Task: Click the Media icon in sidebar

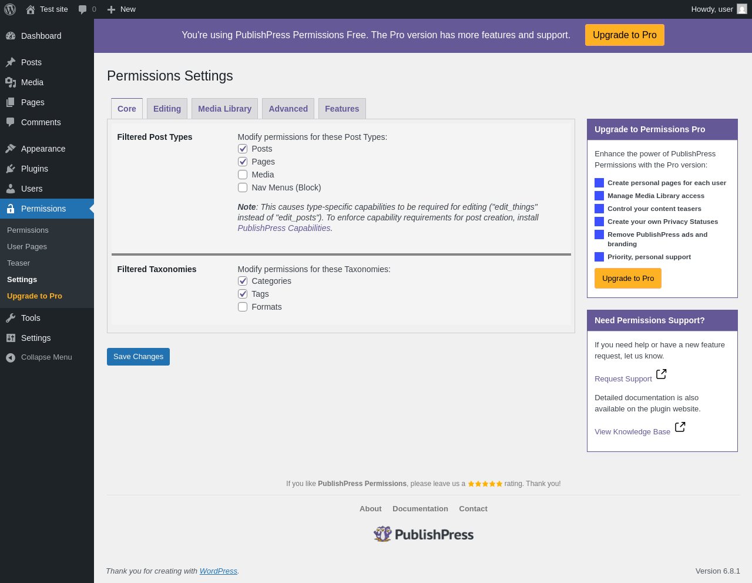Action: 11,82
